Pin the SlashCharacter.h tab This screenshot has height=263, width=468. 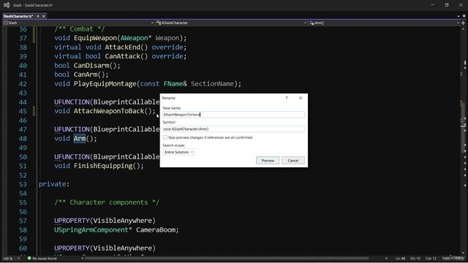(38, 16)
